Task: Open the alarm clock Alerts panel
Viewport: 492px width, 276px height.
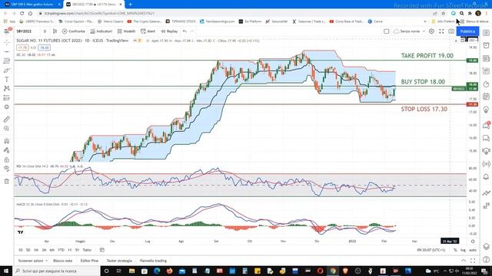Action: click(x=486, y=45)
